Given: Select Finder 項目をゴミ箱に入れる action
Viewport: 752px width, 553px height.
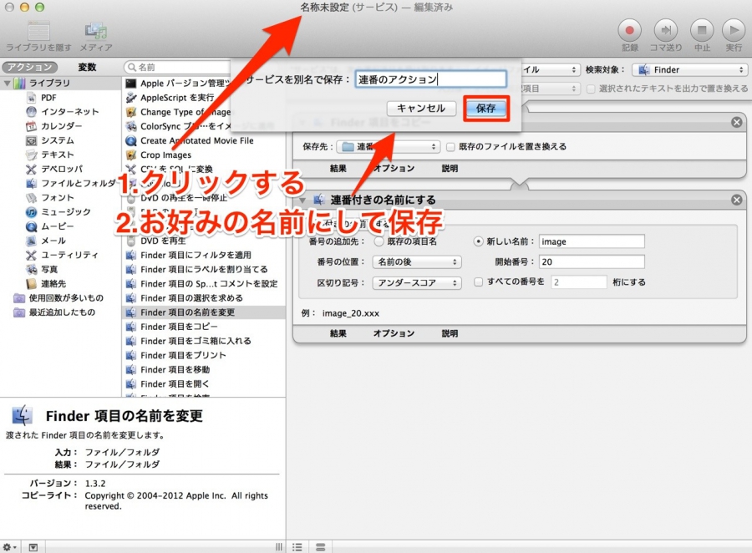Looking at the screenshot, I should point(205,341).
